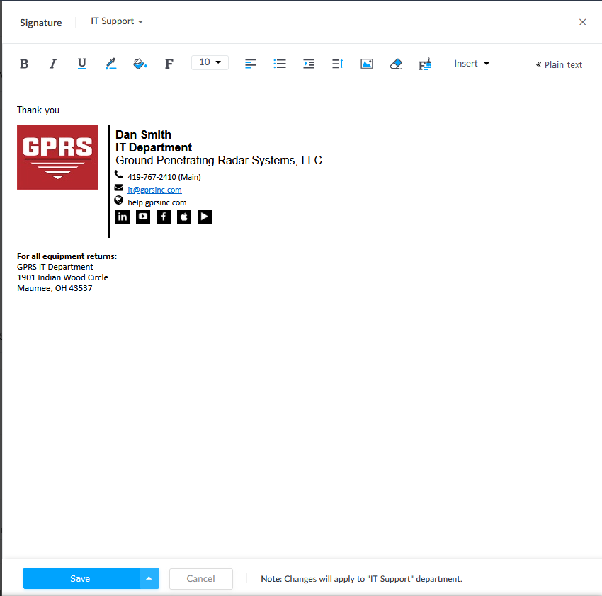Click the format painter icon
This screenshot has width=602, height=596.
(x=425, y=64)
